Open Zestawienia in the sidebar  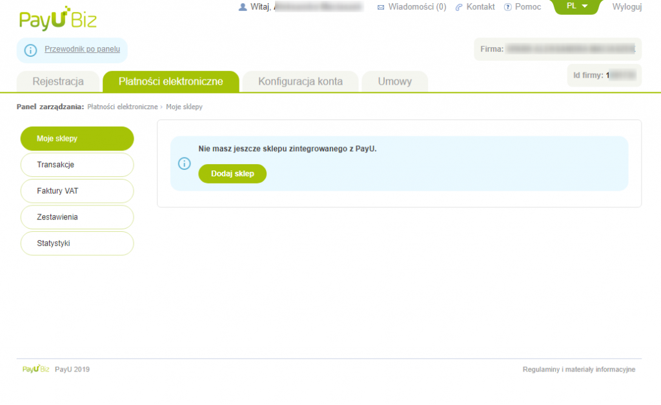77,217
